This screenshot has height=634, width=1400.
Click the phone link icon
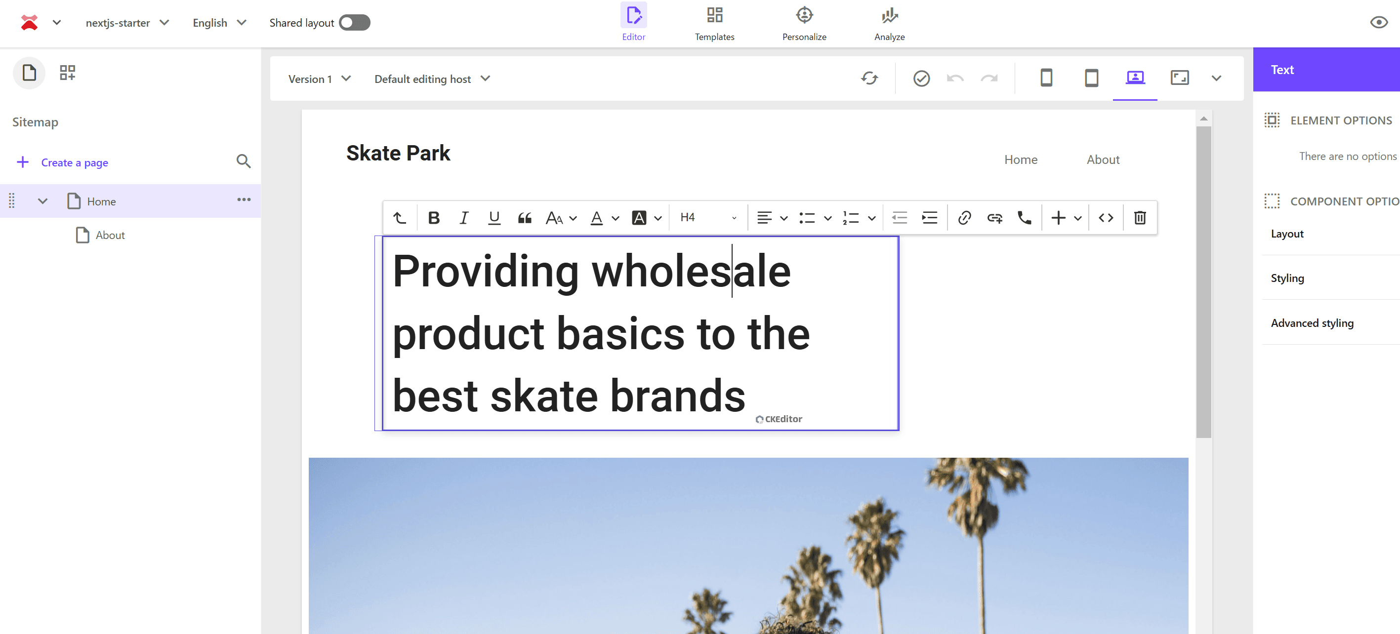[1024, 218]
